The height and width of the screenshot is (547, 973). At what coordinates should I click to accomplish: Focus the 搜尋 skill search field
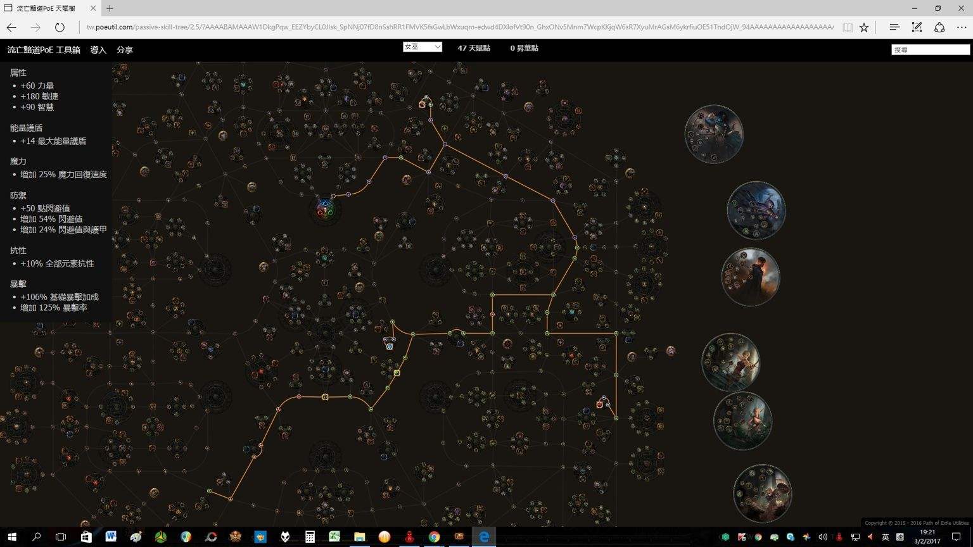click(x=931, y=49)
